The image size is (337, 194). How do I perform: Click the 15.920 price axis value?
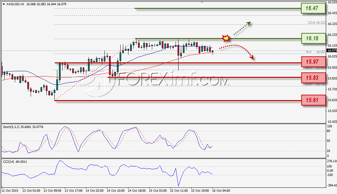(x=332, y=67)
